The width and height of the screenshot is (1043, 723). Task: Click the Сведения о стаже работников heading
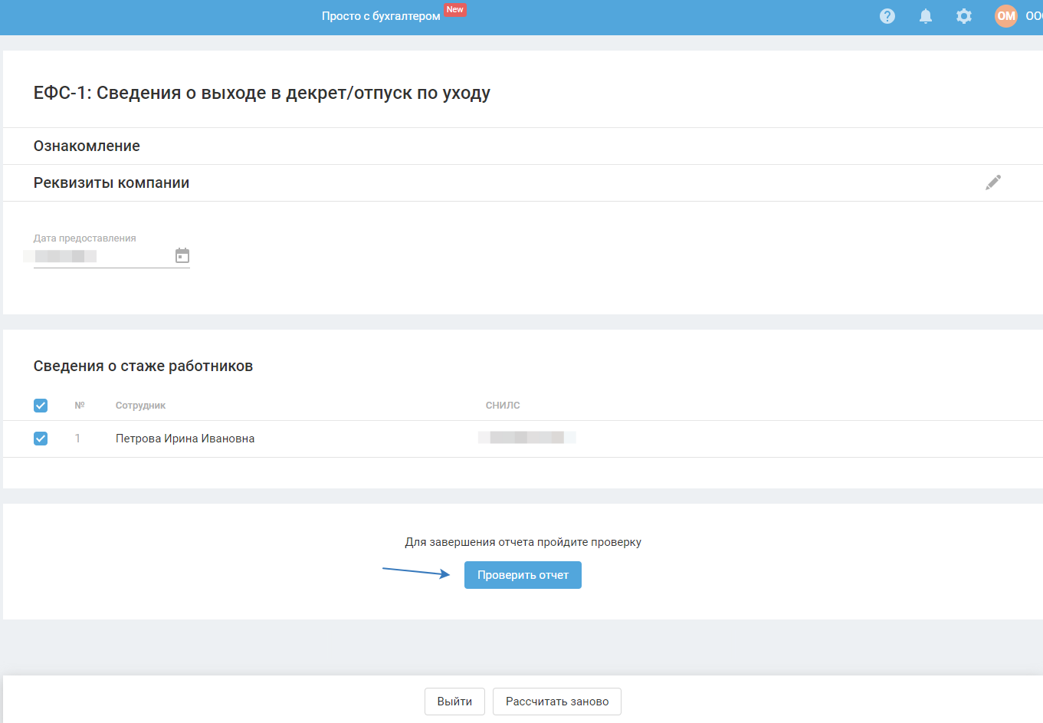[143, 366]
